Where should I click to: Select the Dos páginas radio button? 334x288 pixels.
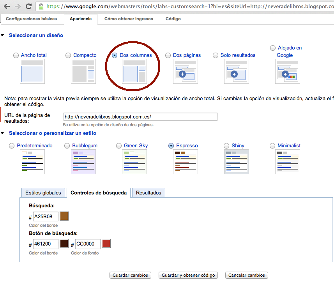coord(168,55)
